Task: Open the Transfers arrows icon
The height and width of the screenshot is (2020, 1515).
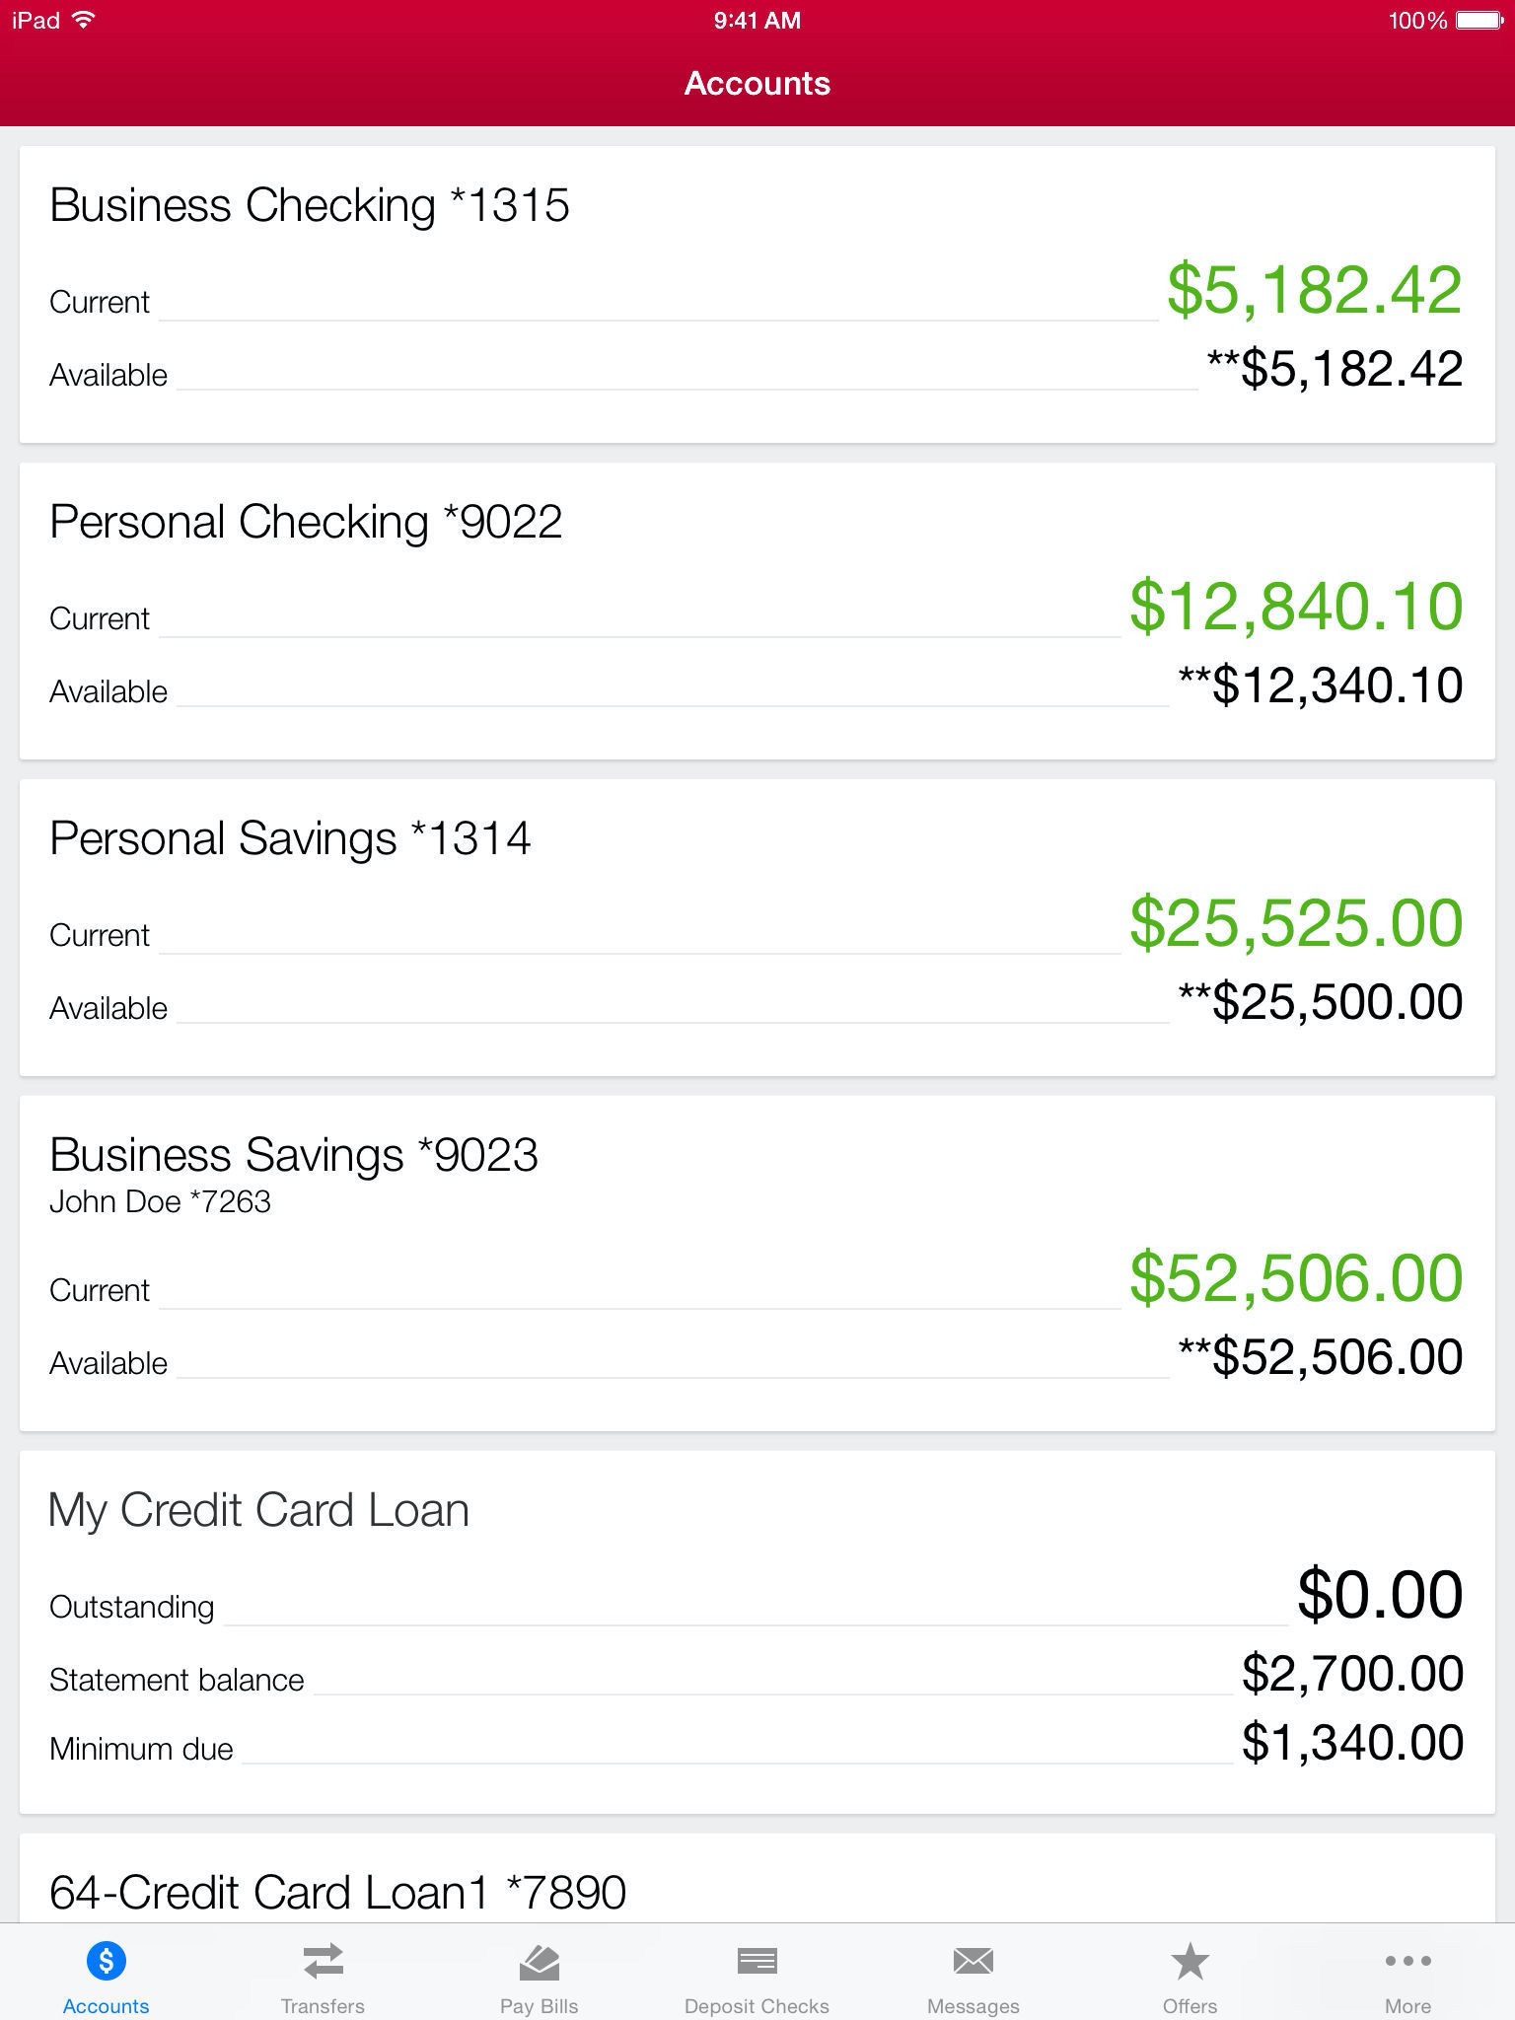Action: click(323, 1961)
